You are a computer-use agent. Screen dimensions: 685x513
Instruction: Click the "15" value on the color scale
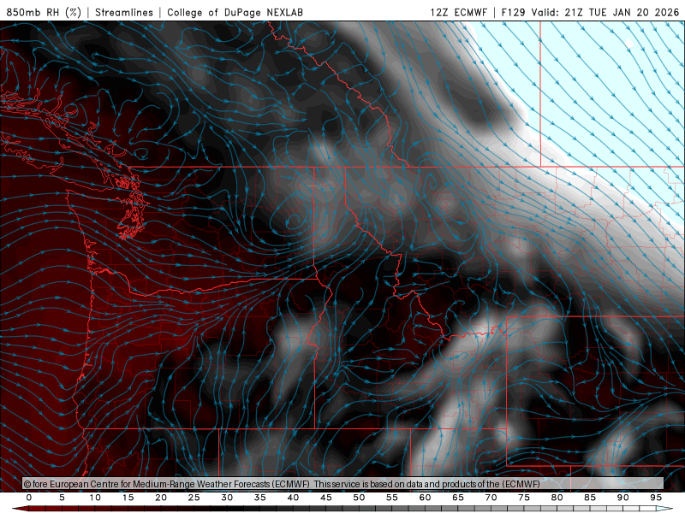click(128, 498)
